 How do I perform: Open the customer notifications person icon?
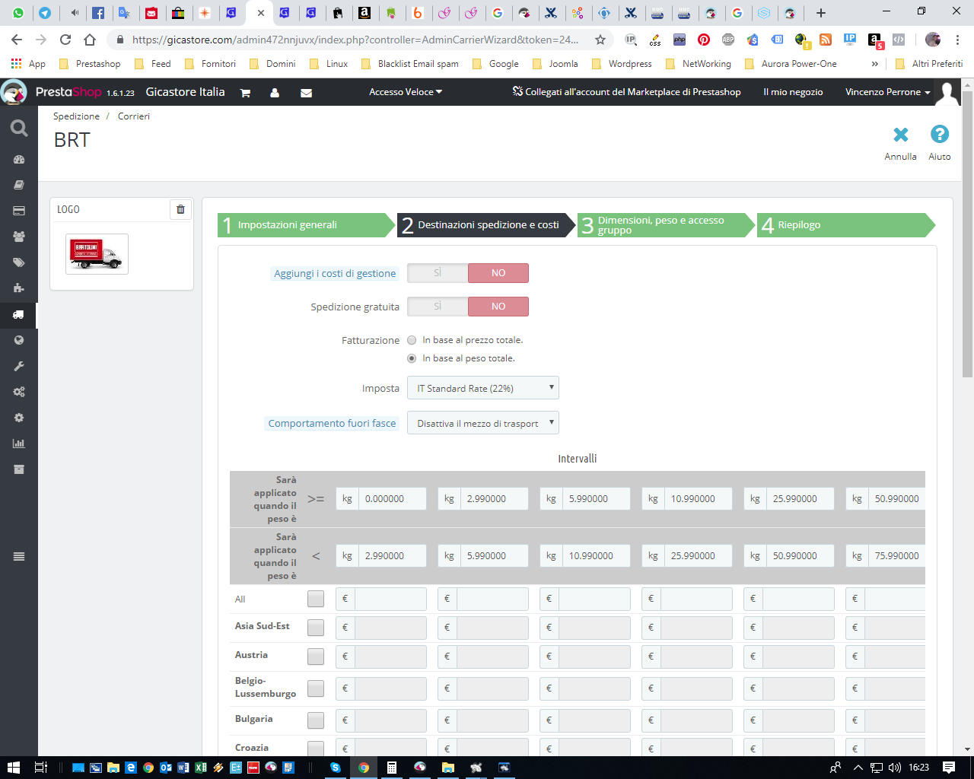click(275, 93)
